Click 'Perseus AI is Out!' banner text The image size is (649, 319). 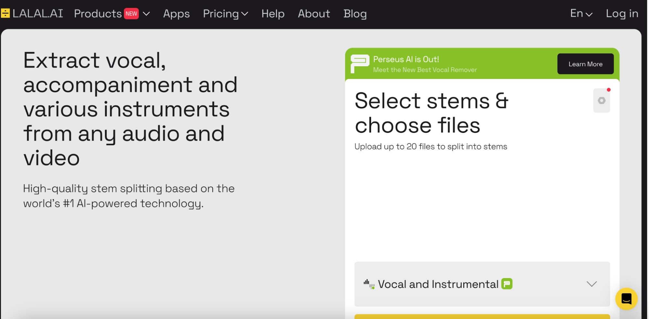(406, 59)
